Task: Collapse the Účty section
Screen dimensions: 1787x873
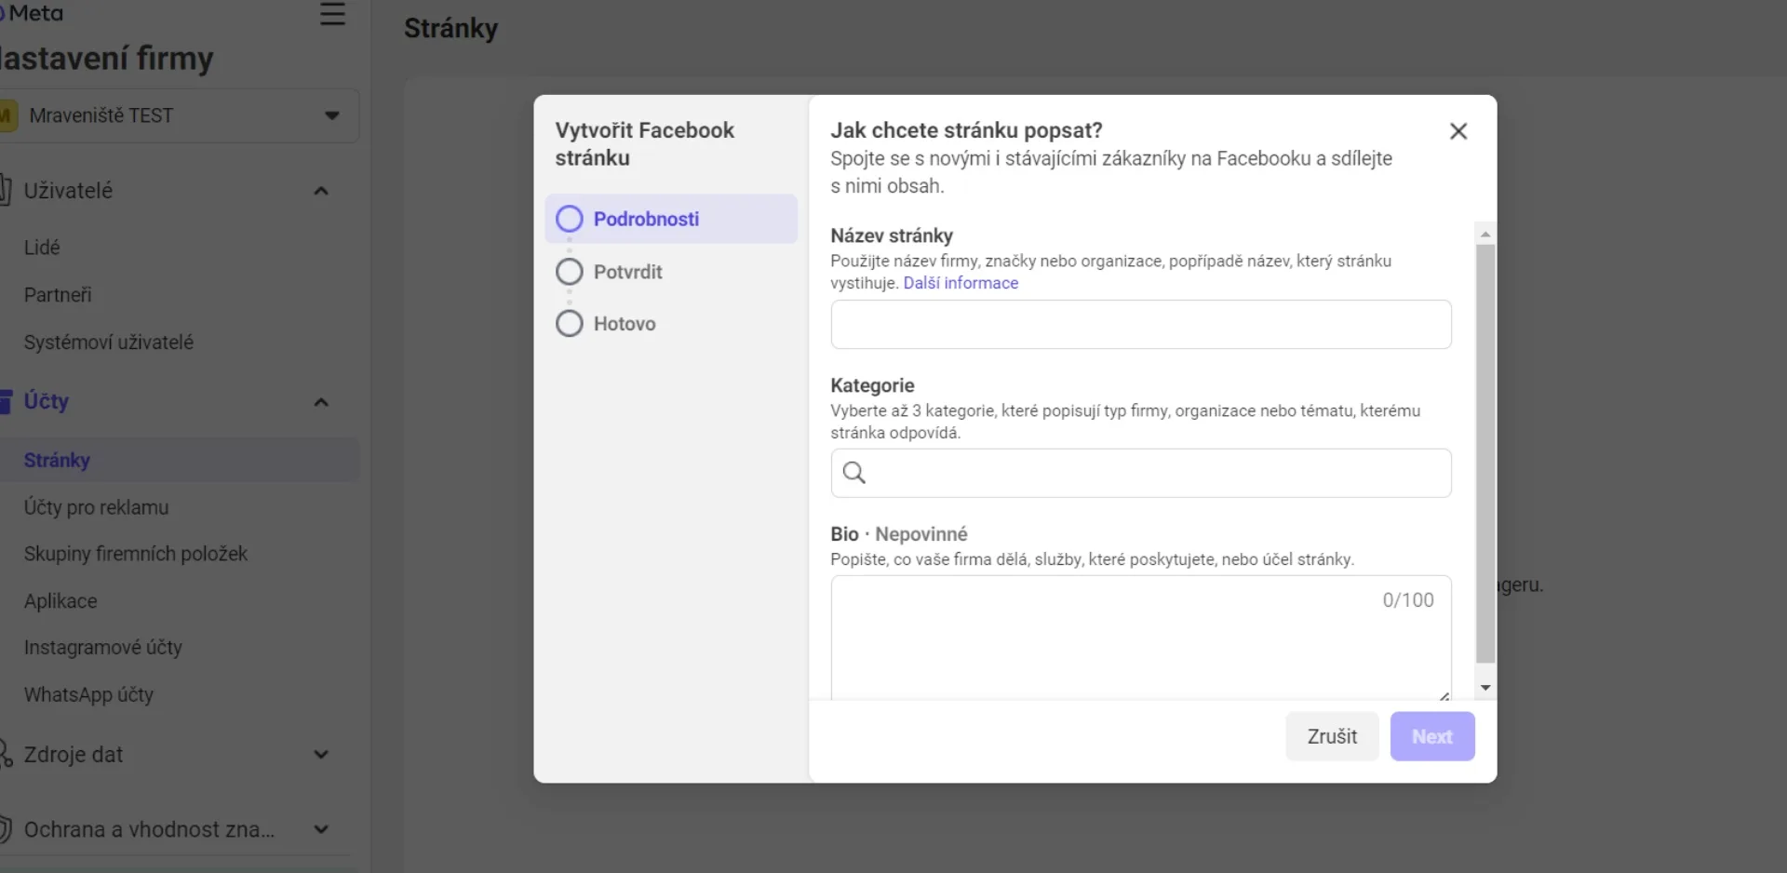Action: point(321,402)
